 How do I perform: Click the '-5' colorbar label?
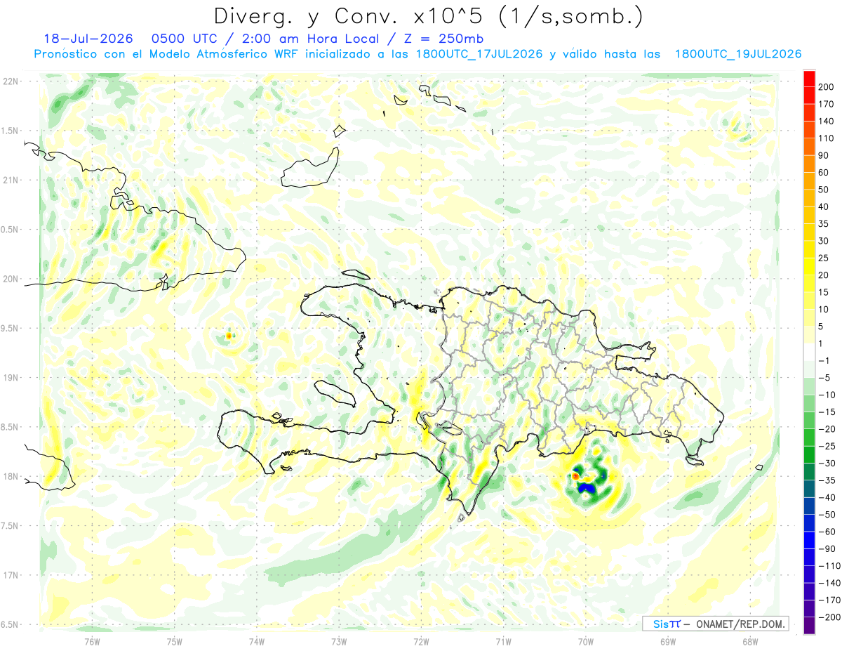pyautogui.click(x=824, y=378)
